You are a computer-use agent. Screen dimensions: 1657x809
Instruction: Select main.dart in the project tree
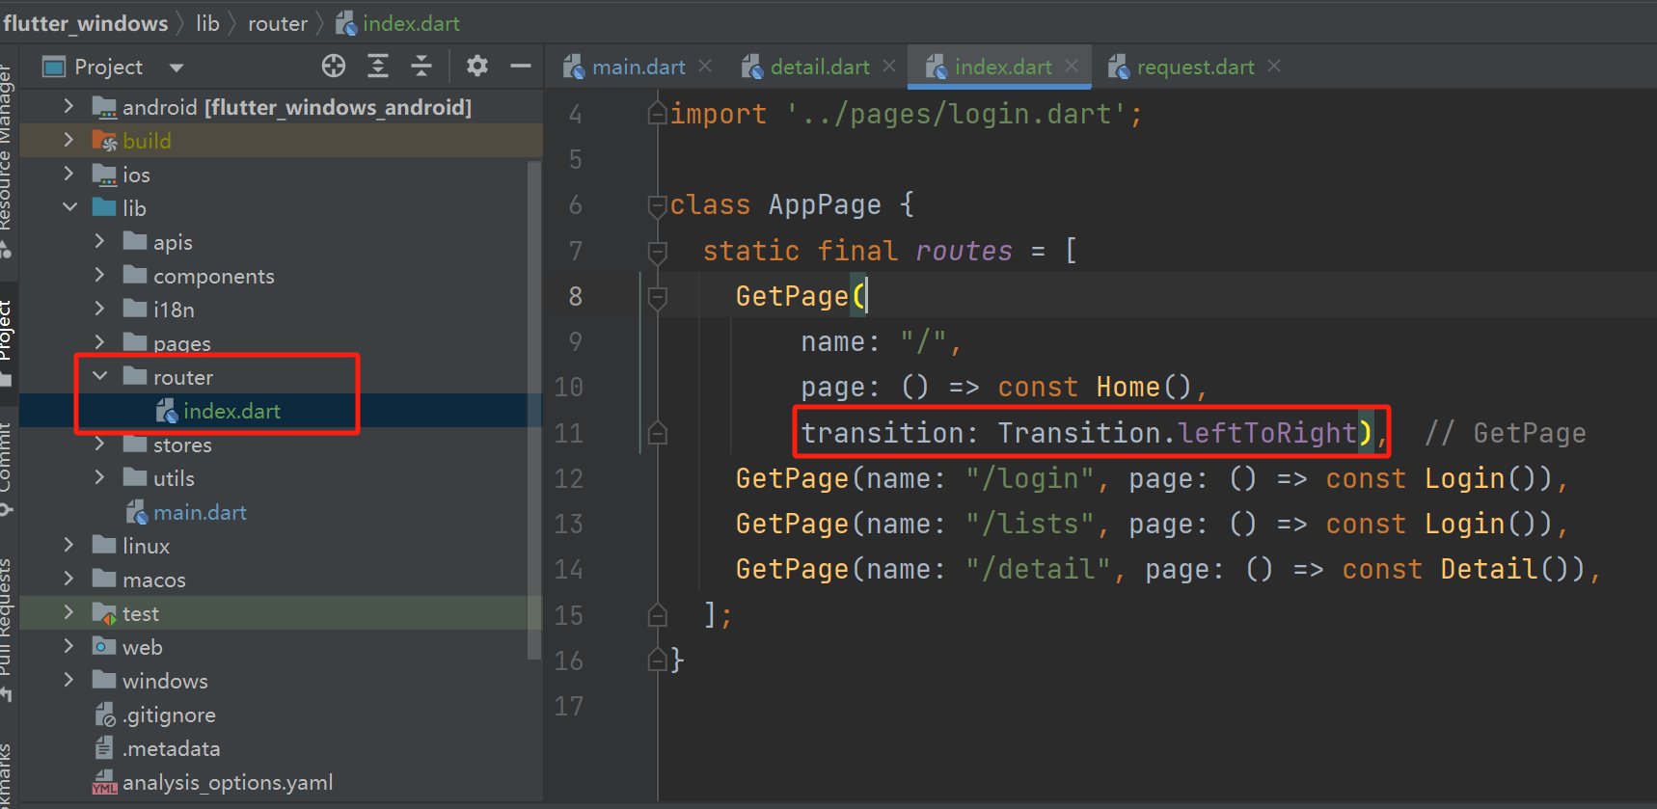200,512
